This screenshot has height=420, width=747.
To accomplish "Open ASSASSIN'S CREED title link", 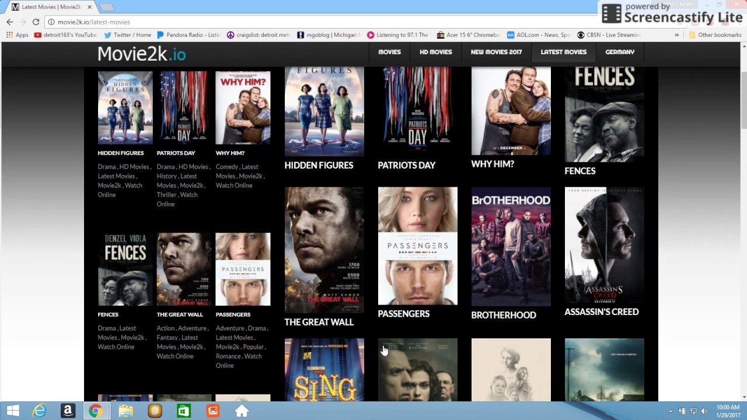I will pyautogui.click(x=601, y=312).
